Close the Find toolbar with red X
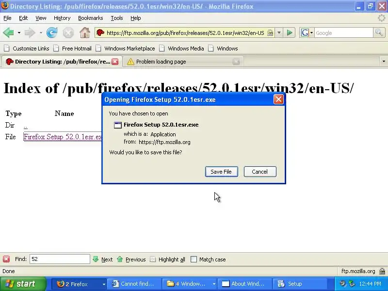The width and height of the screenshot is (388, 291). (x=6, y=259)
